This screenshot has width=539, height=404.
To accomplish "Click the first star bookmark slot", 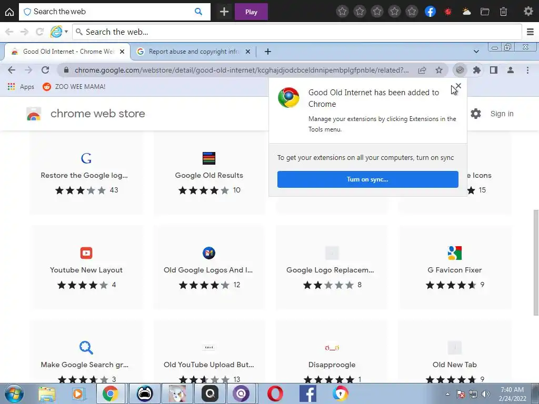I will (342, 12).
